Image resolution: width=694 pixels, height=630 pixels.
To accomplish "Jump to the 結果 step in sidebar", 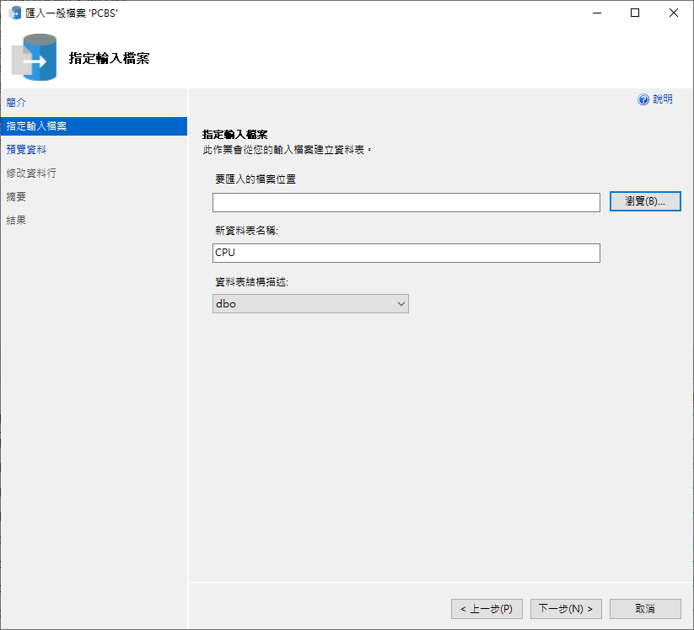I will coord(16,220).
